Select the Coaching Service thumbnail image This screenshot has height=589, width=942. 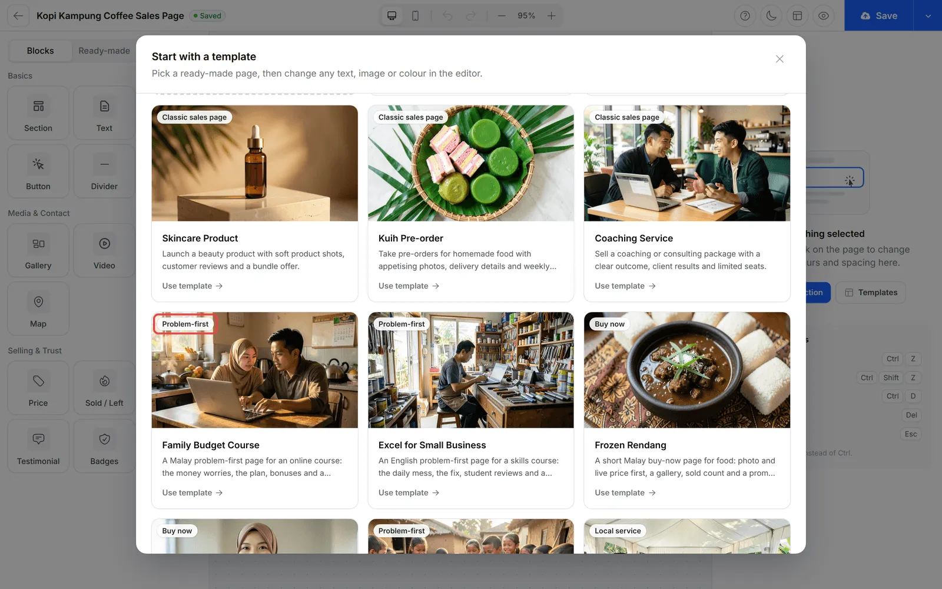pyautogui.click(x=687, y=163)
